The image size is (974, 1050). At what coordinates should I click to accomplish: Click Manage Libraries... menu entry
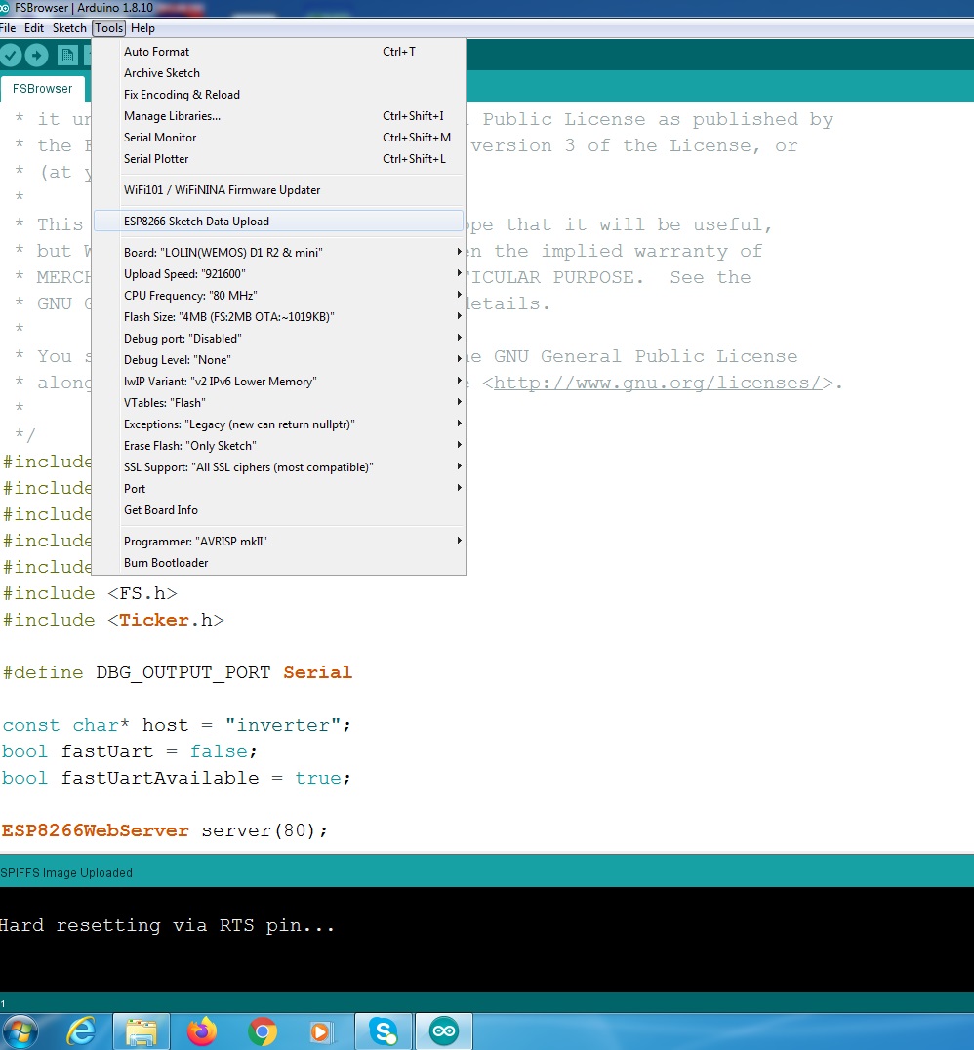[x=172, y=116]
